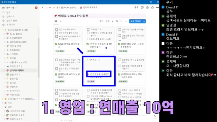The image size is (217, 122).
Task: Expand 회의록 chevron
Action: click(x=5, y=58)
